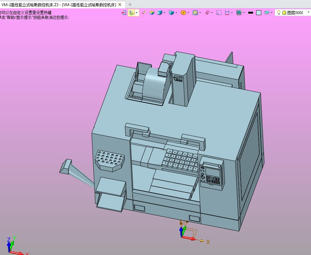Click the black line color swatch

[x=251, y=13]
